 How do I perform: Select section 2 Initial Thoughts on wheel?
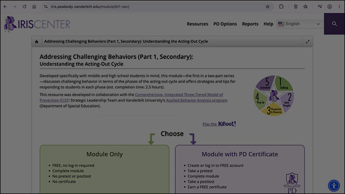(x=288, y=100)
